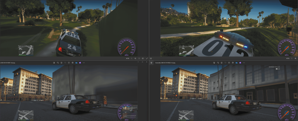Delete the image in right Photos window
The image size is (298, 121).
(x=222, y=63)
